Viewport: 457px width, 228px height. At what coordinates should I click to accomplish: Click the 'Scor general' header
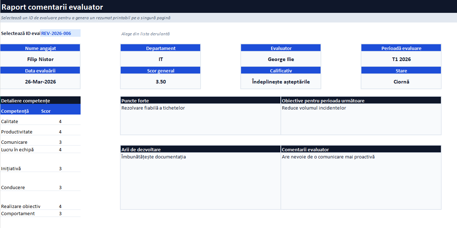click(x=161, y=71)
